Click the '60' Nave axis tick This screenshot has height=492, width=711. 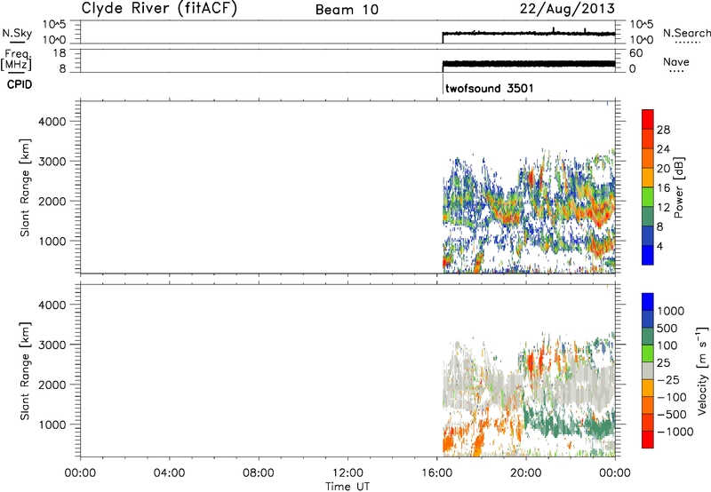(x=635, y=53)
